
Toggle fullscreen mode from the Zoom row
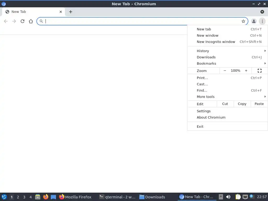coord(259,71)
